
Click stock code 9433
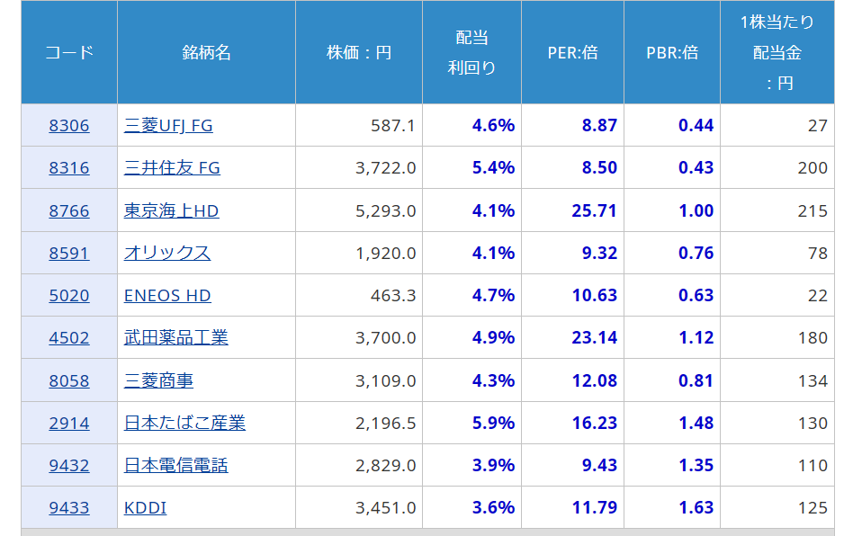pyautogui.click(x=69, y=508)
